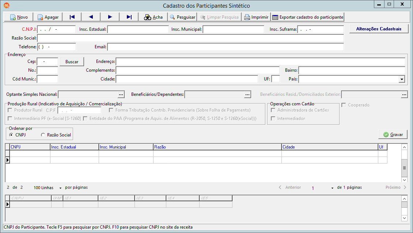Select Razão Social sort option
The width and height of the screenshot is (413, 233).
click(x=43, y=135)
